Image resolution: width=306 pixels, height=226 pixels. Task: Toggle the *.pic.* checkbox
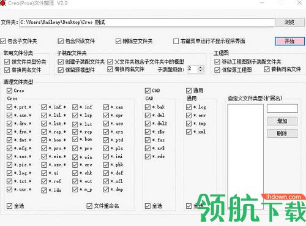point(9,165)
